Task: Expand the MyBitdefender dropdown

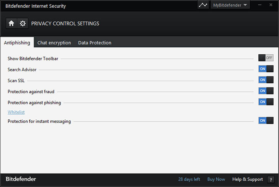Action: click(230, 5)
